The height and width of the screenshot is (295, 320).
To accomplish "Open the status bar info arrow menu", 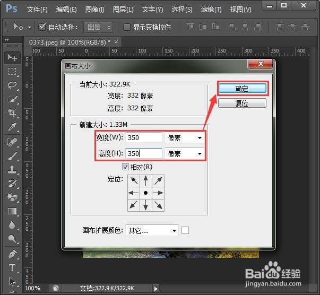I will point(155,289).
